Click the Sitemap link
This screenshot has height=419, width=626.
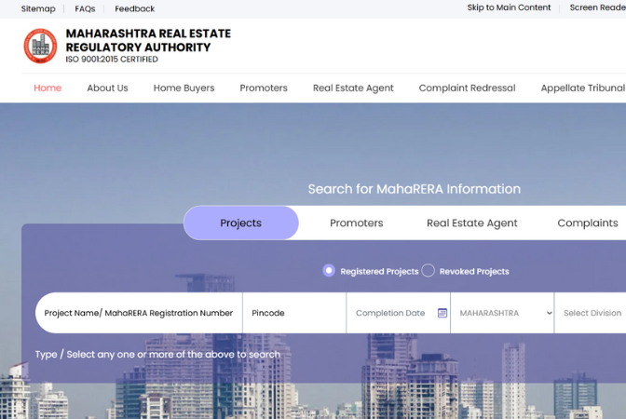38,8
